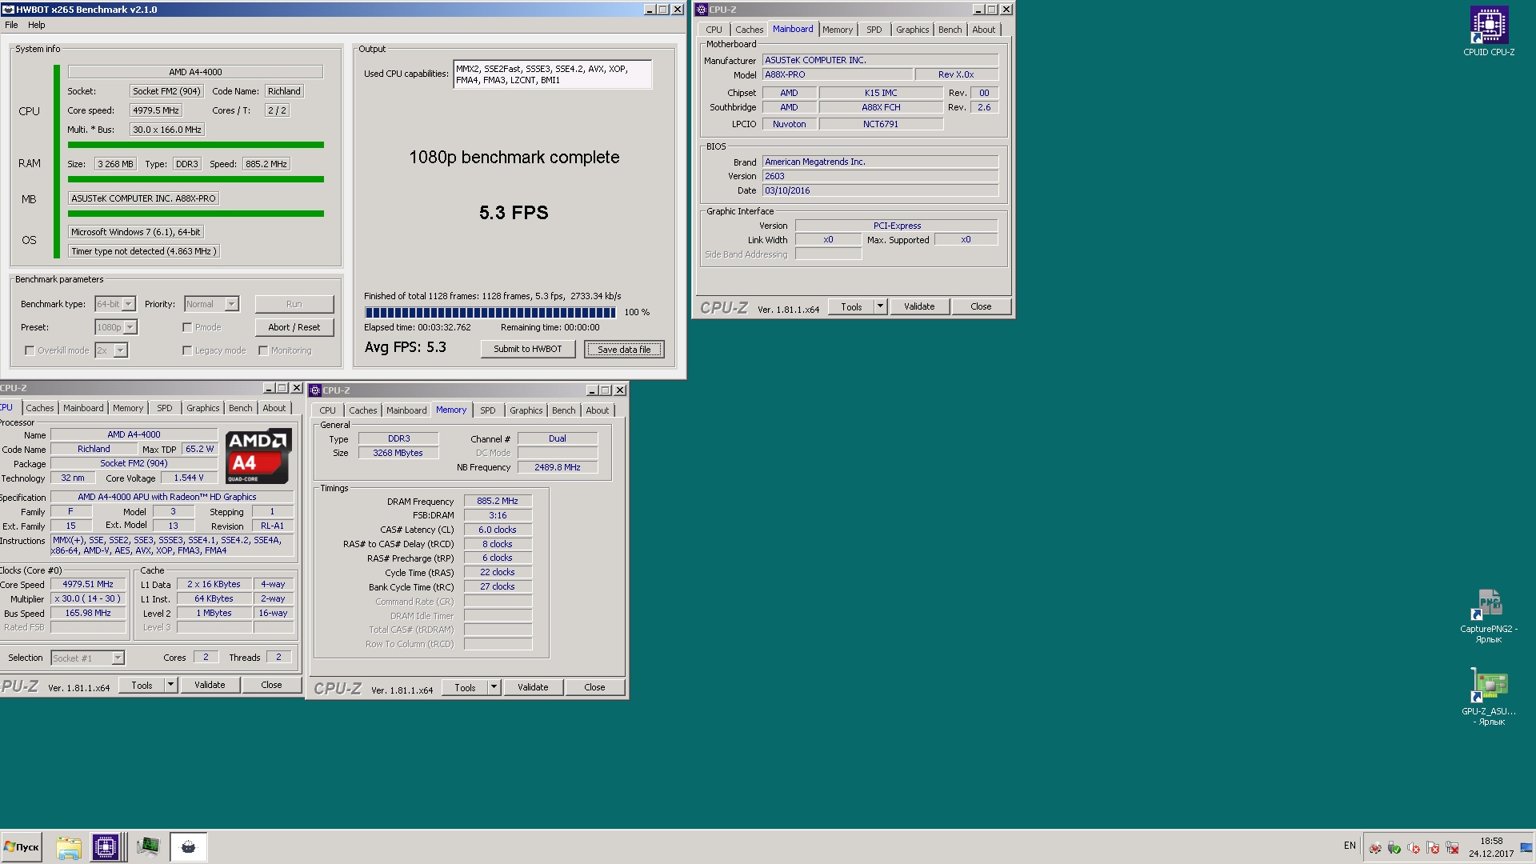Screen dimensions: 1536x864
Task: Click the green RAM status bar
Action: click(x=196, y=179)
